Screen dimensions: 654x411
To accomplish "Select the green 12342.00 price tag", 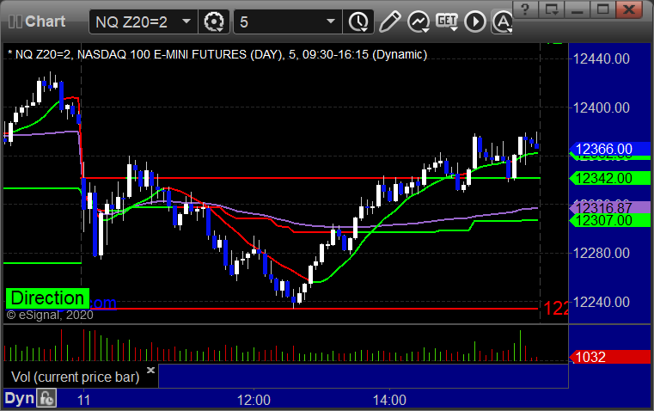I will (x=610, y=178).
